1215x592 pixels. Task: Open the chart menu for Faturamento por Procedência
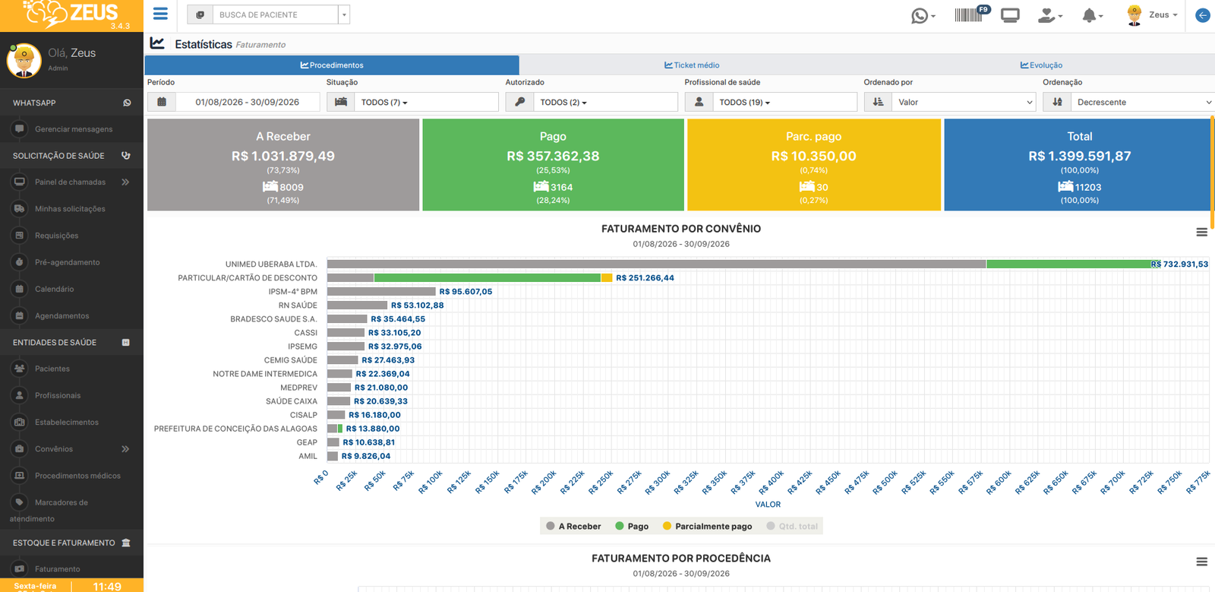click(1201, 562)
